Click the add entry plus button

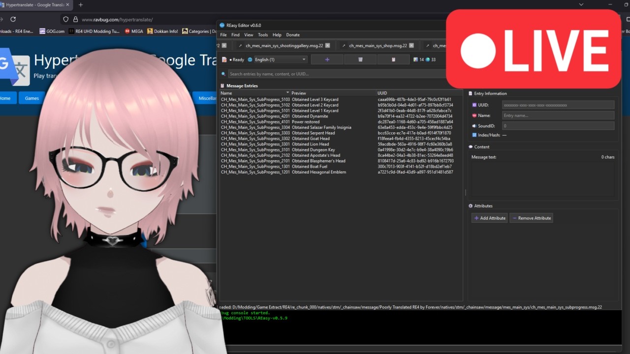(x=327, y=59)
